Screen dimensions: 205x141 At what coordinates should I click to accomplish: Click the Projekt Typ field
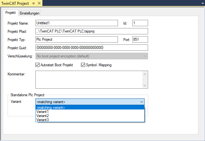click(77, 39)
